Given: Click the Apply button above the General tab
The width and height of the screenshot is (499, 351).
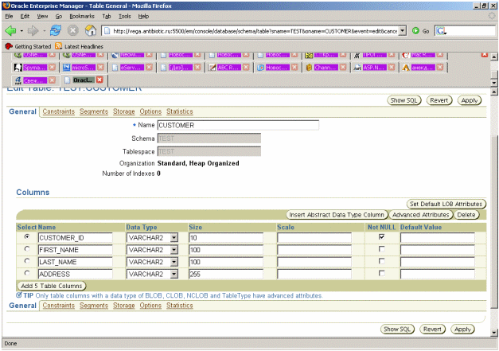Looking at the screenshot, I should tap(470, 100).
